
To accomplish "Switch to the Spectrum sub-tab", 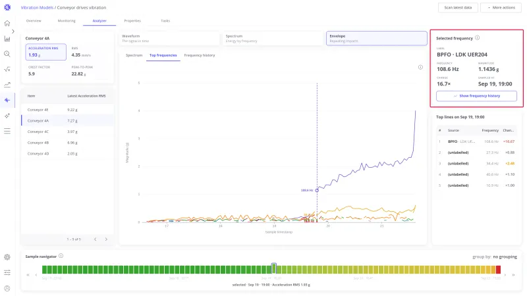I will pos(134,55).
